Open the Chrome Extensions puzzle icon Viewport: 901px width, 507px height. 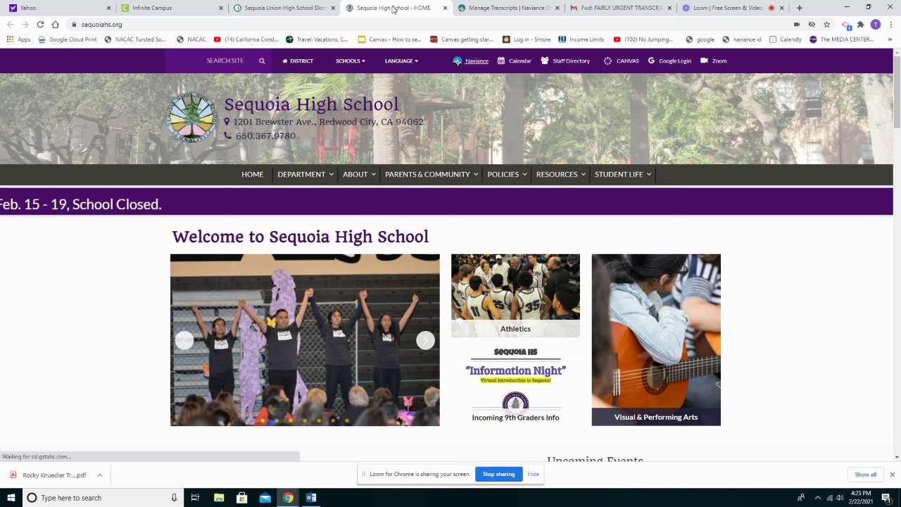[x=860, y=24]
